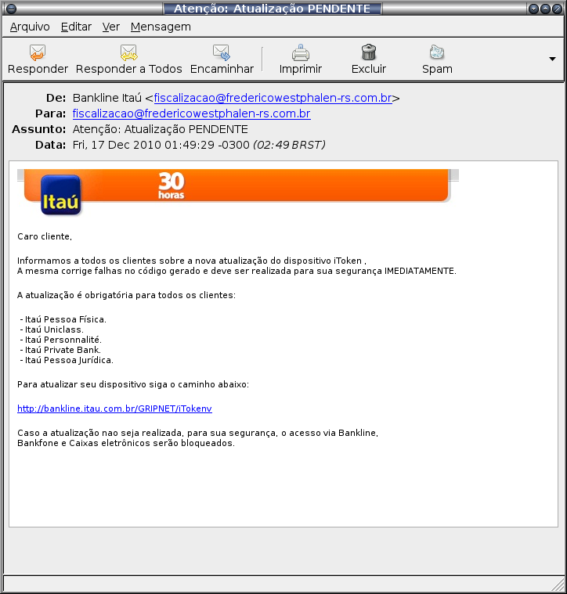Click the Itaú logo image
Screen dimensions: 567x594
[60, 195]
